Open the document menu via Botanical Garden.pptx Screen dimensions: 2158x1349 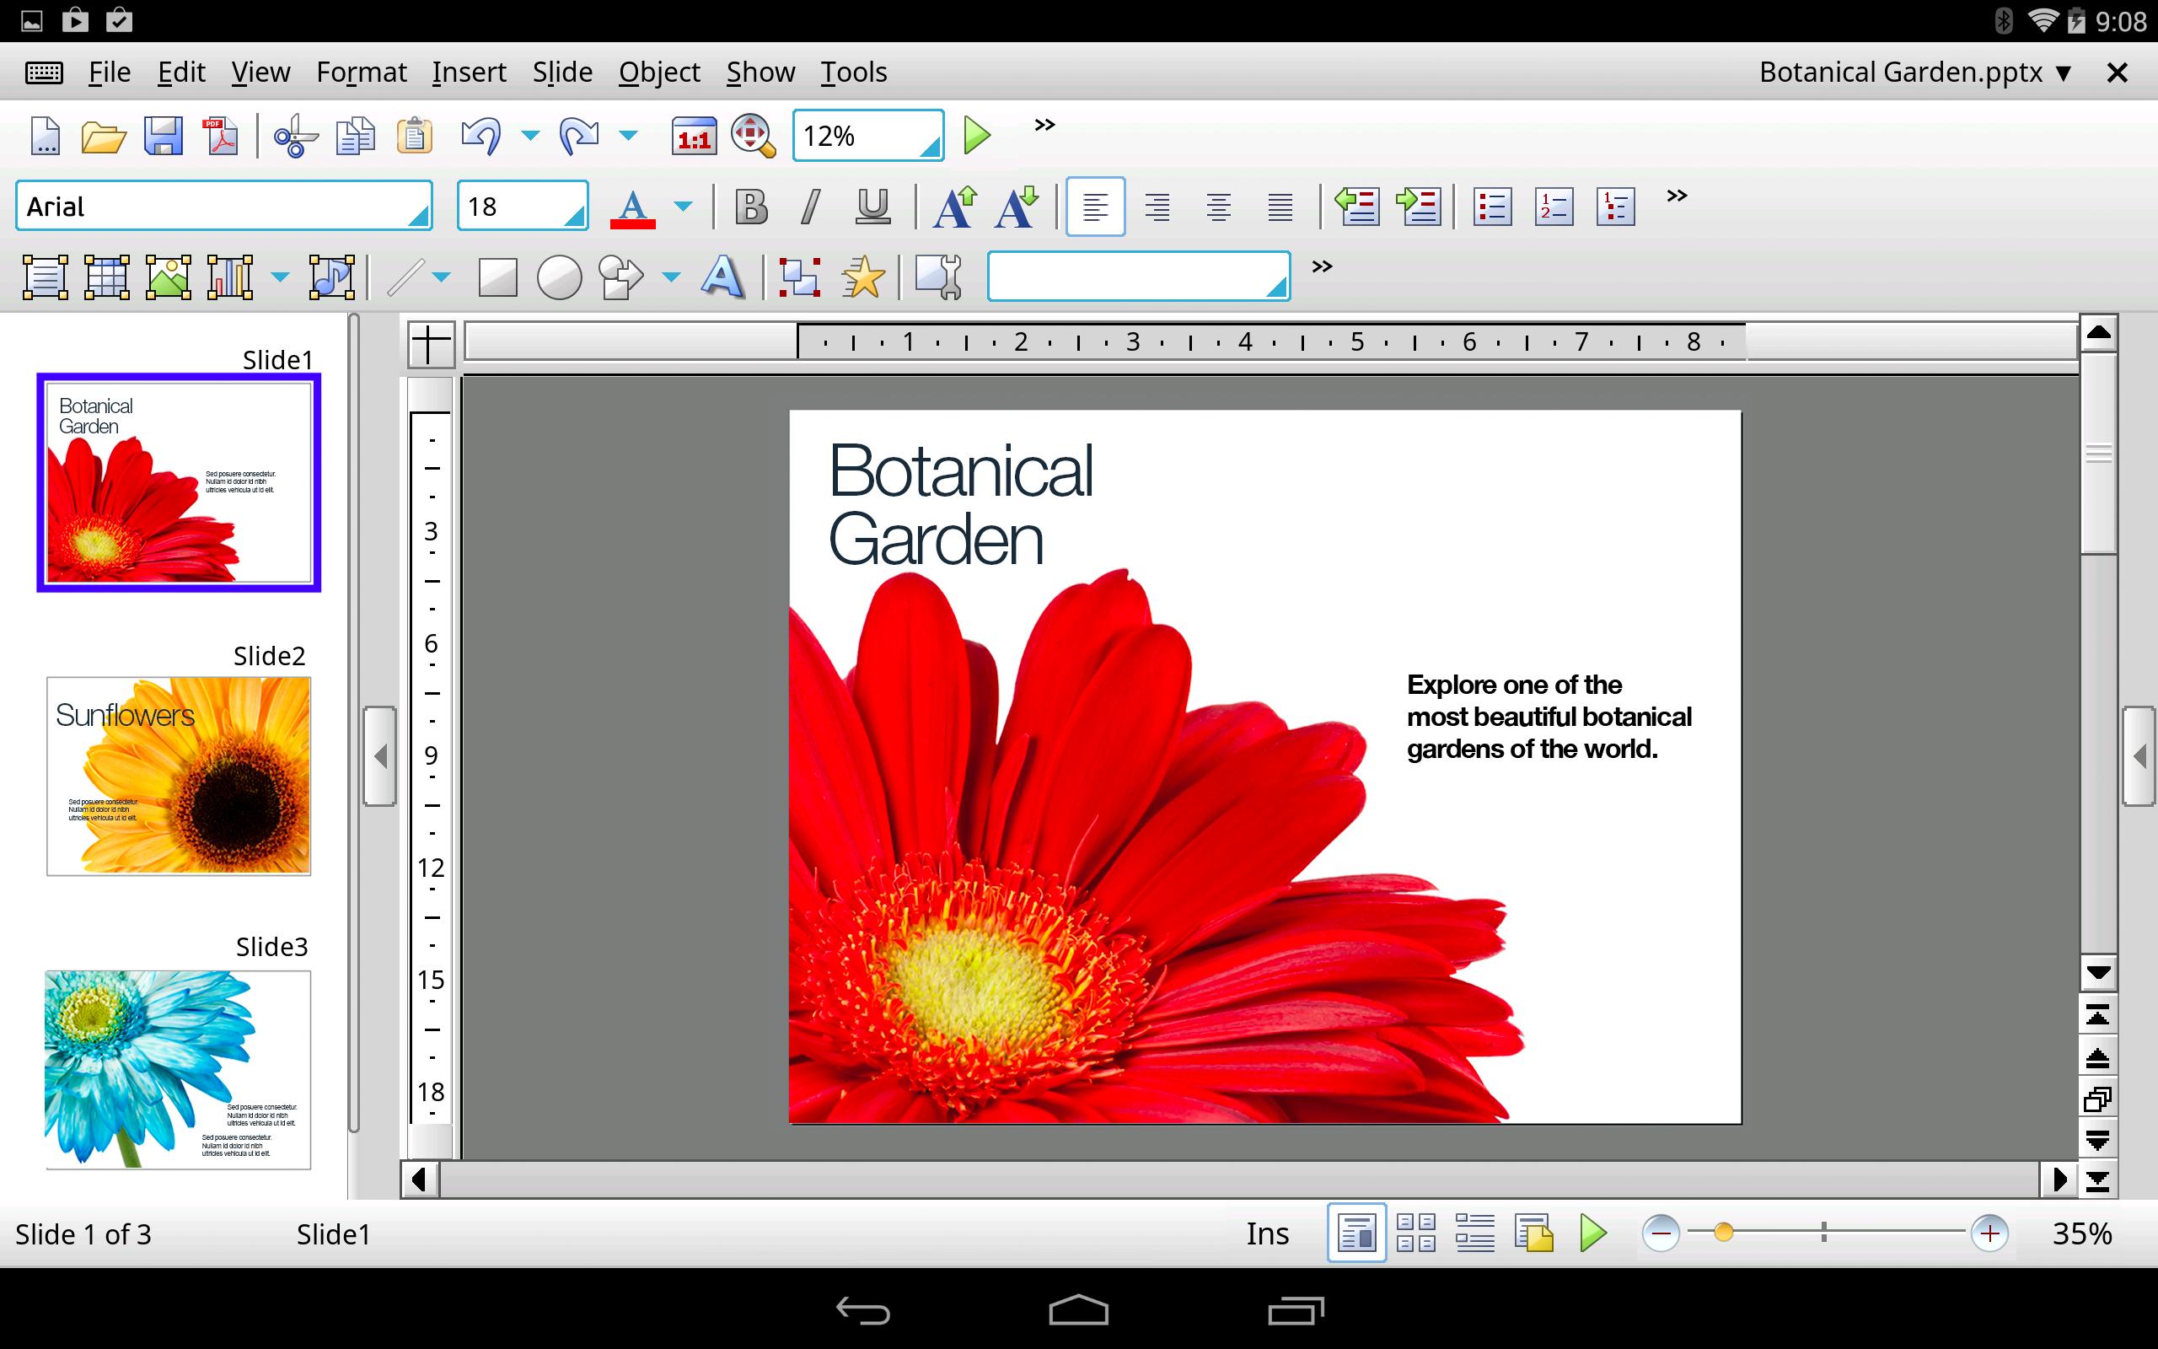click(x=1913, y=72)
